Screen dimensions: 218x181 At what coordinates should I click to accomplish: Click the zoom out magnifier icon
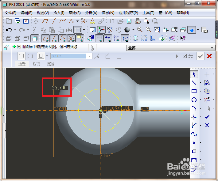click(148, 30)
